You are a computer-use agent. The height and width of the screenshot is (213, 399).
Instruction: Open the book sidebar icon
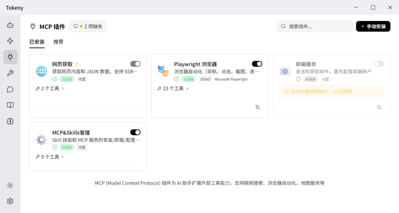coord(10,105)
